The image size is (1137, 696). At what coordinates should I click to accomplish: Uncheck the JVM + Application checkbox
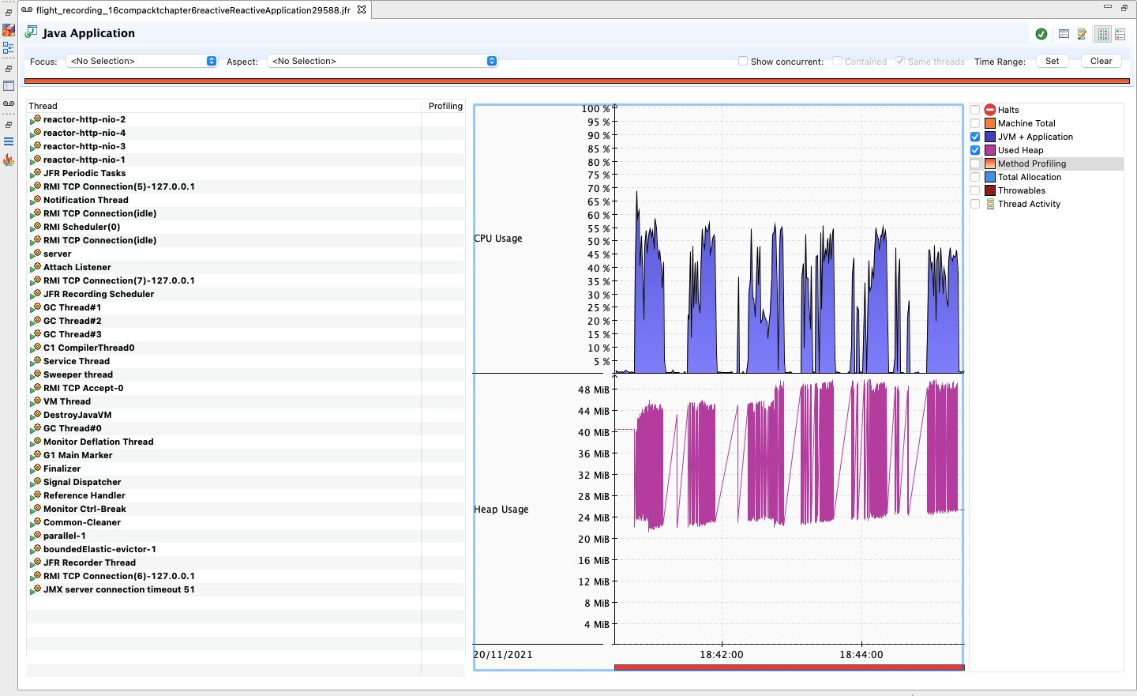click(975, 137)
